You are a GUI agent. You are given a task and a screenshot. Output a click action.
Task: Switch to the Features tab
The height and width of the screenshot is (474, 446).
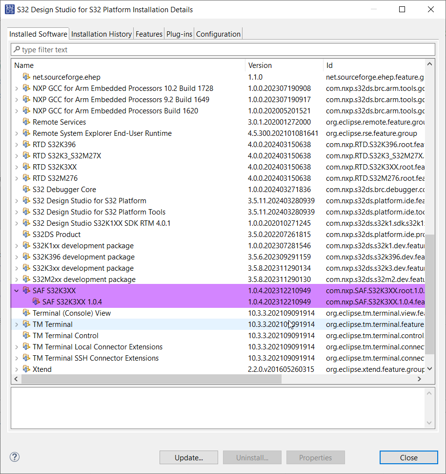[149, 34]
